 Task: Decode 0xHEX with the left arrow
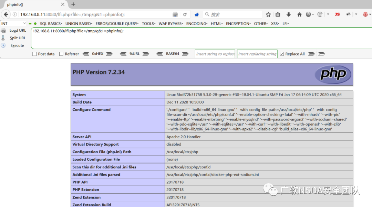[86, 54]
